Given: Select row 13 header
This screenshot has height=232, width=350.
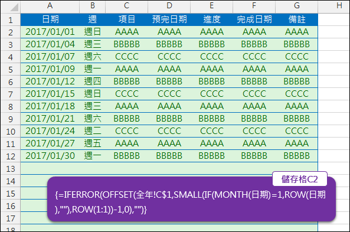Looking at the screenshot, I should click(11, 169).
